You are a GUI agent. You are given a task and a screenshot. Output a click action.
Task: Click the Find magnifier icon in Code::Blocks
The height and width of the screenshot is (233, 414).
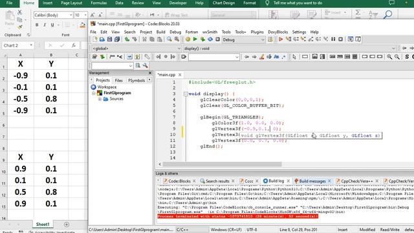pyautogui.click(x=169, y=39)
